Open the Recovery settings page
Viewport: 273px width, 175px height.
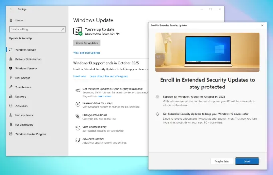[20, 96]
